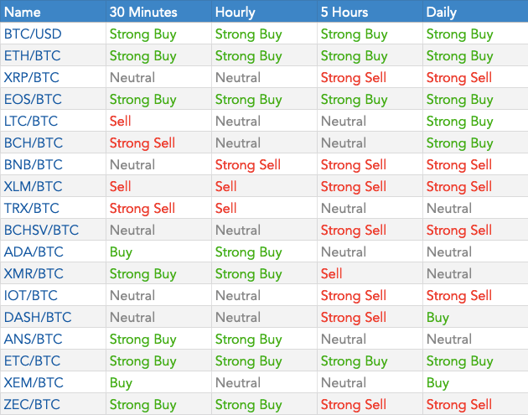Open the ETH/BTC pair link

(33, 56)
